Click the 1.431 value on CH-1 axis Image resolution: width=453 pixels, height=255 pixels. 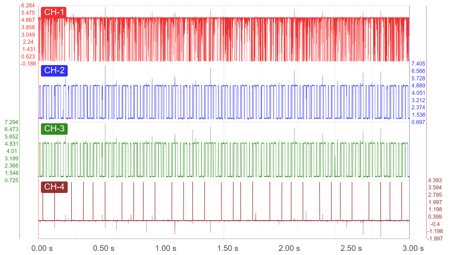29,49
